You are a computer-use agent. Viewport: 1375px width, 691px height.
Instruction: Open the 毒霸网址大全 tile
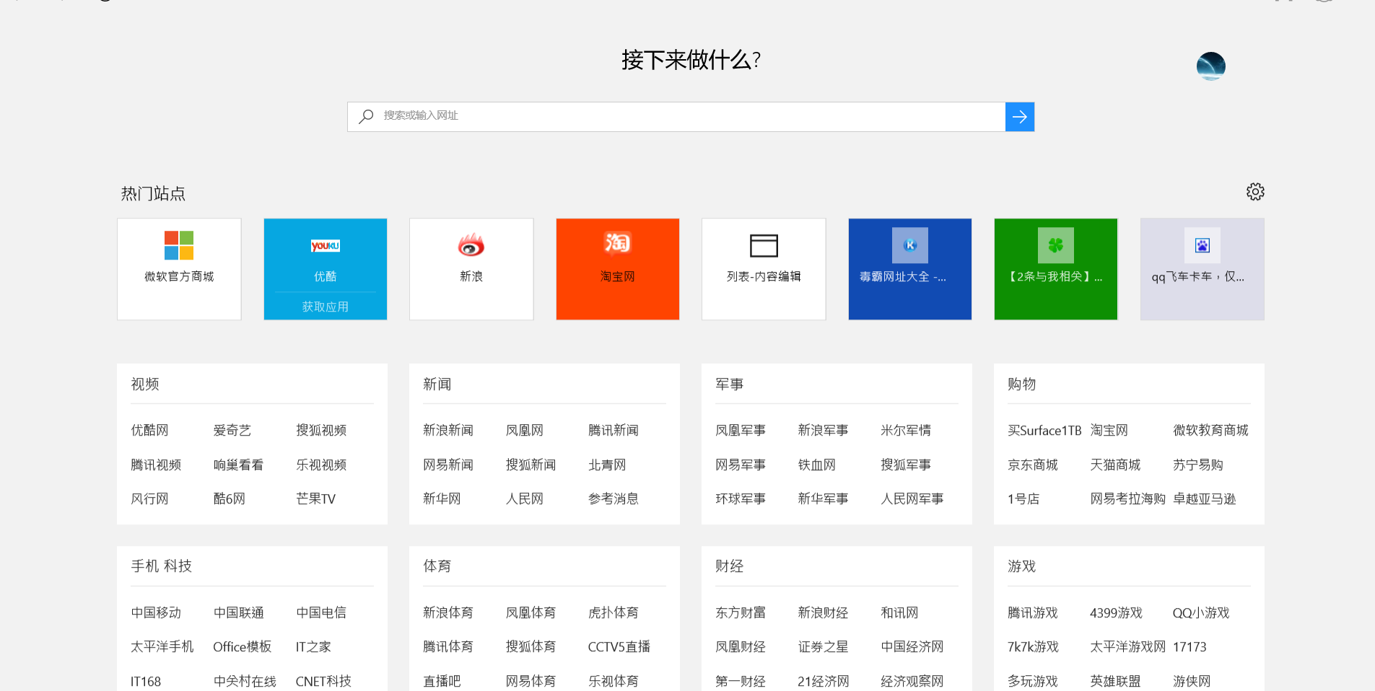910,269
